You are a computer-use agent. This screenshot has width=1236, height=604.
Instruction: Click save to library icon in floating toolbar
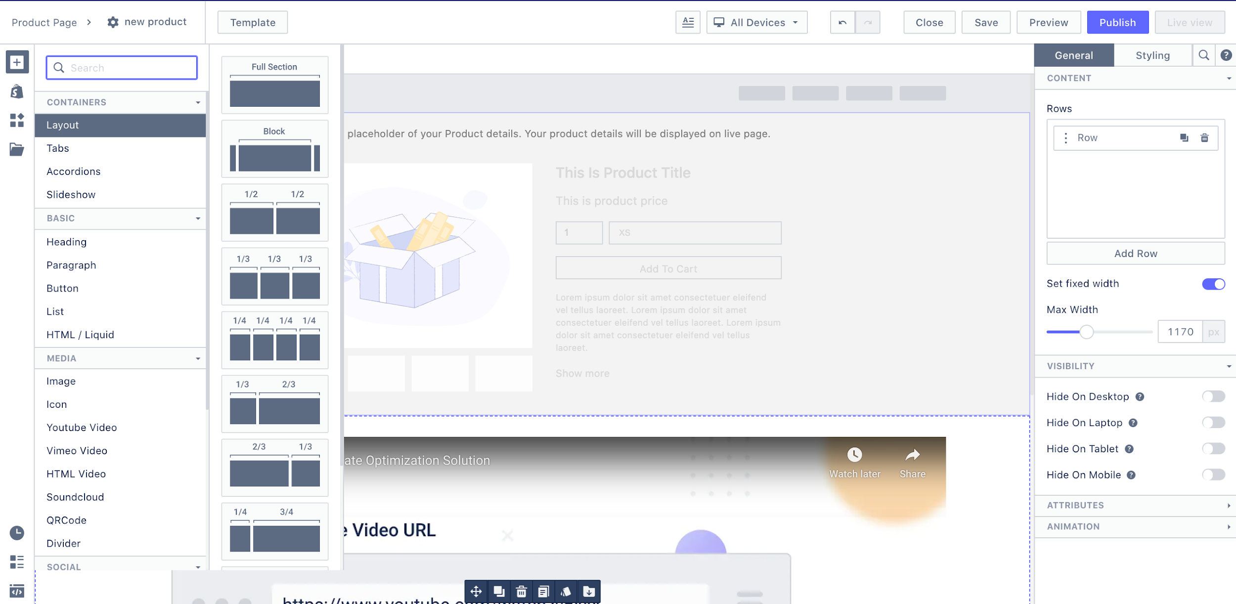pos(588,592)
